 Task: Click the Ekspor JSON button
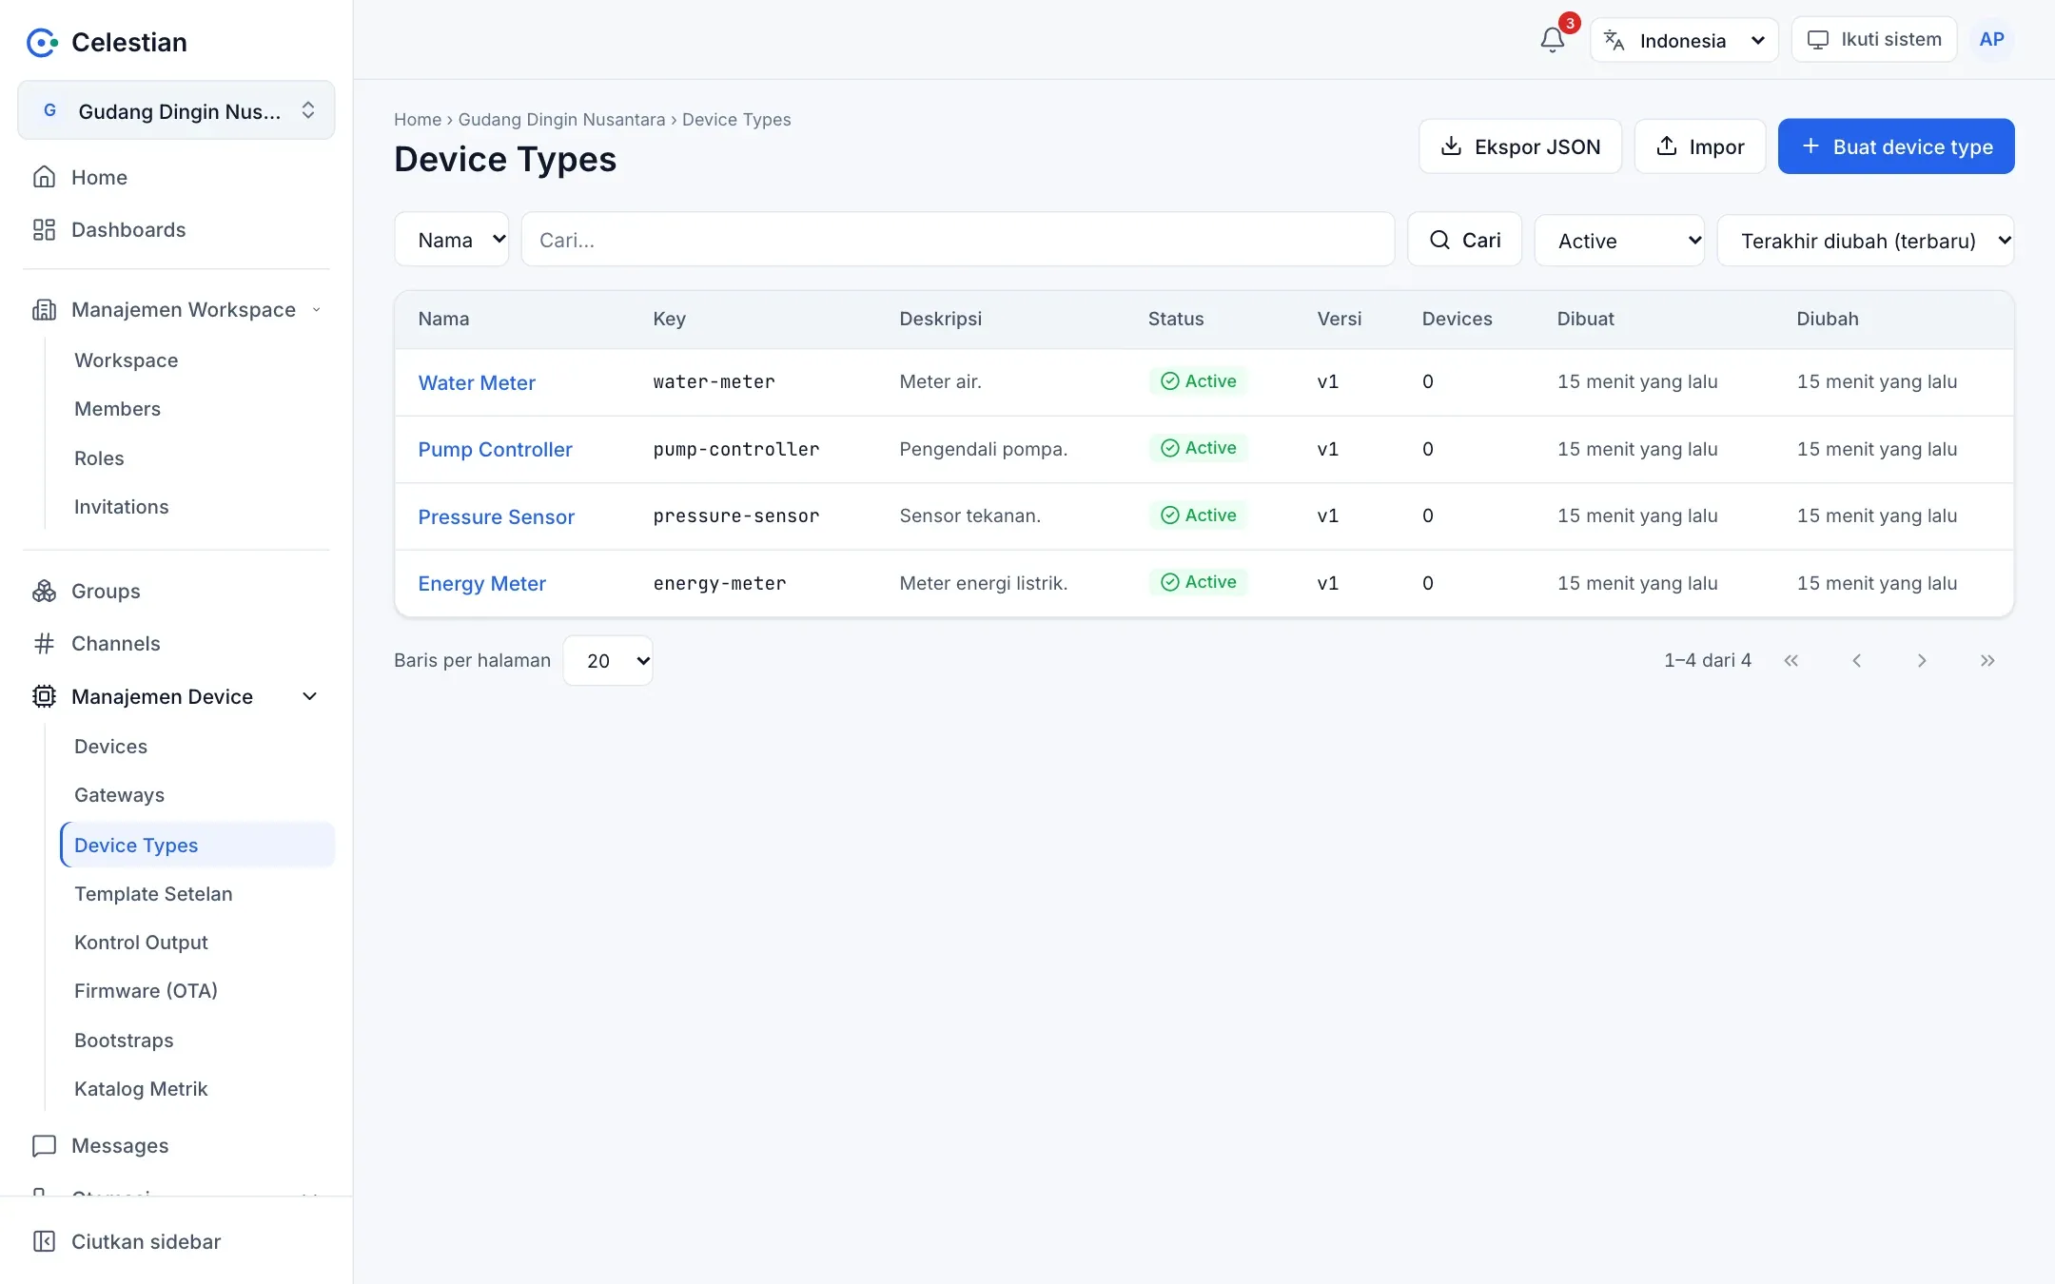pyautogui.click(x=1520, y=146)
